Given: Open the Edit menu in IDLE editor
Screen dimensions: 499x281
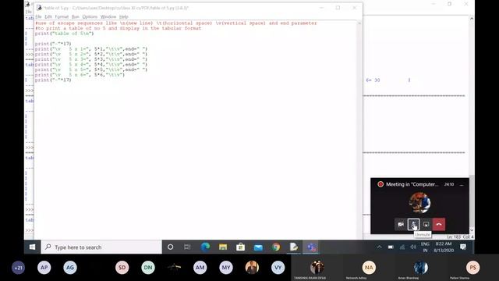Looking at the screenshot, I should coord(48,16).
